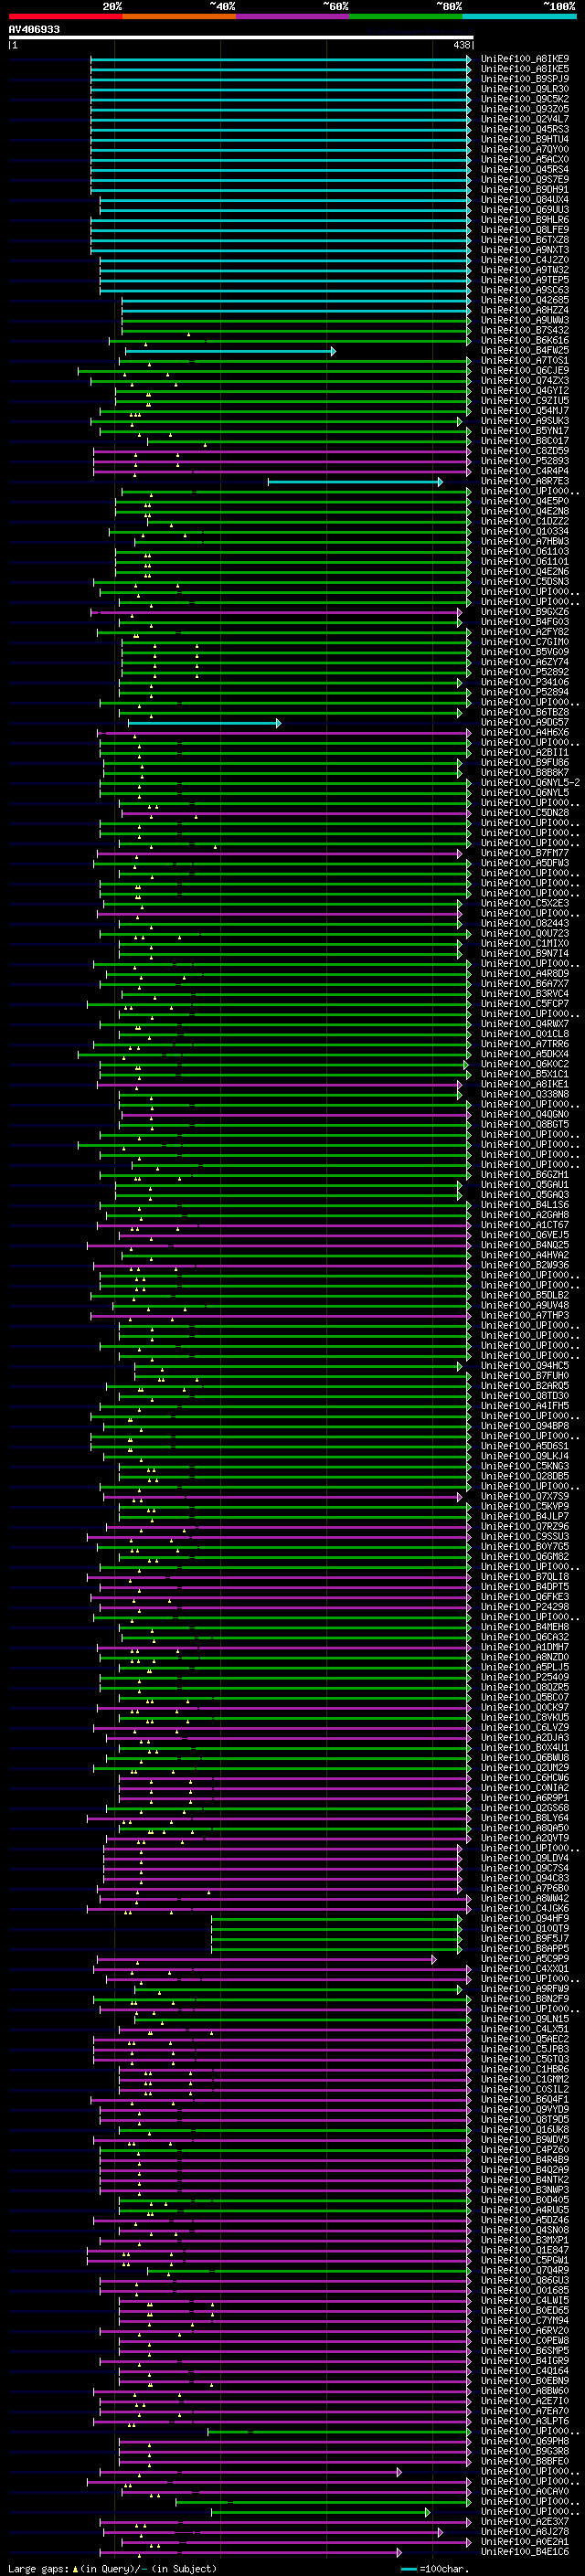Select the UniRef100_P34106 label

tap(525, 682)
